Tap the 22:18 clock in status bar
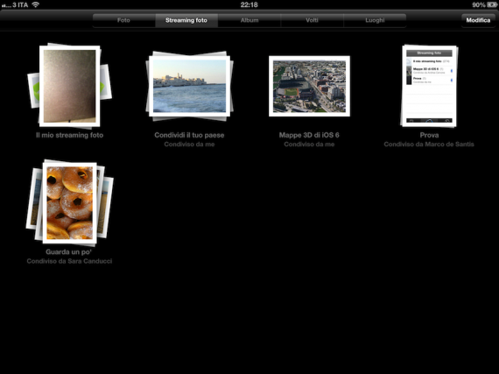 tap(249, 4)
